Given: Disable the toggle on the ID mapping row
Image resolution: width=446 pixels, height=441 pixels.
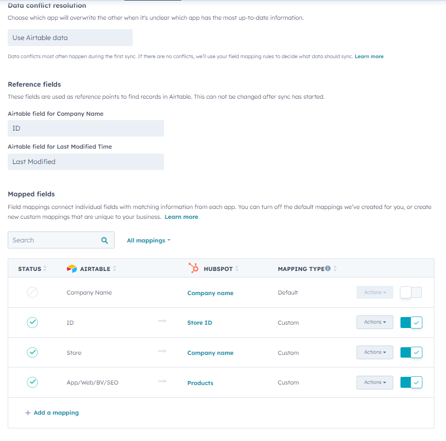Looking at the screenshot, I should click(410, 323).
